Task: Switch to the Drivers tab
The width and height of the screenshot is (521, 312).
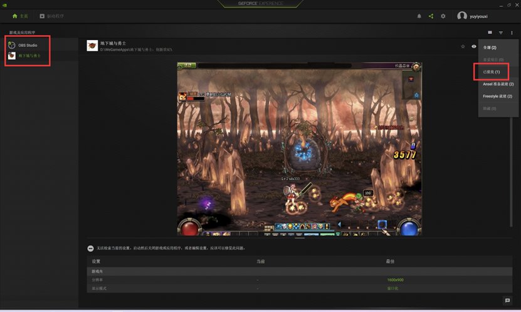Action: pyautogui.click(x=51, y=16)
